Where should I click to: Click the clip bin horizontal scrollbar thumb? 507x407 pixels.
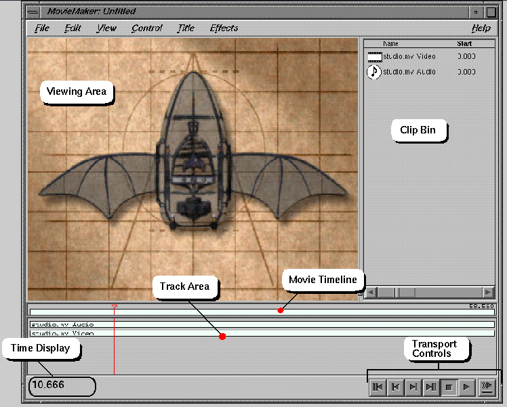pos(397,293)
